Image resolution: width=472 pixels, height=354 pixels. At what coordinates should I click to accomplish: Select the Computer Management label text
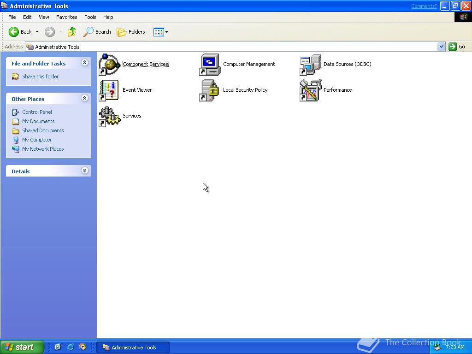249,64
